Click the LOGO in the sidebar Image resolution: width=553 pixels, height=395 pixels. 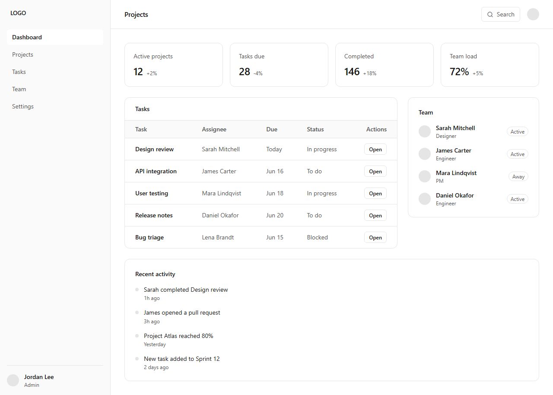18,13
